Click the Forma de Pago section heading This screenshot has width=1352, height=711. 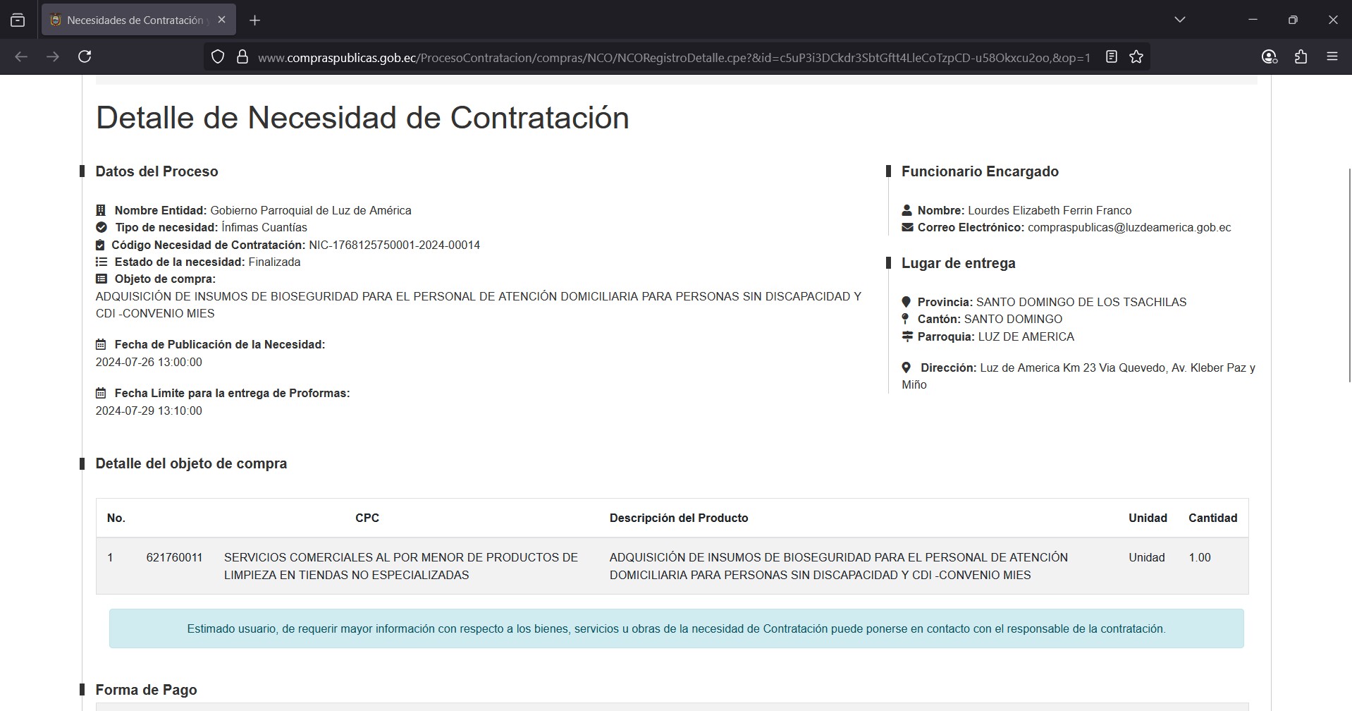[x=146, y=690]
